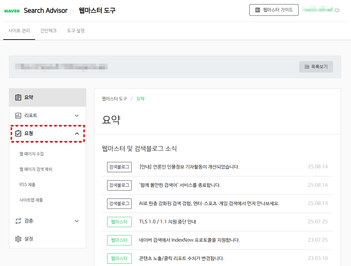The height and width of the screenshot is (266, 351).
Task: Open the 웹마스터 가이드 button
Action: 274,10
